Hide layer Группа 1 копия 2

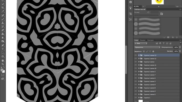click(x=136, y=72)
